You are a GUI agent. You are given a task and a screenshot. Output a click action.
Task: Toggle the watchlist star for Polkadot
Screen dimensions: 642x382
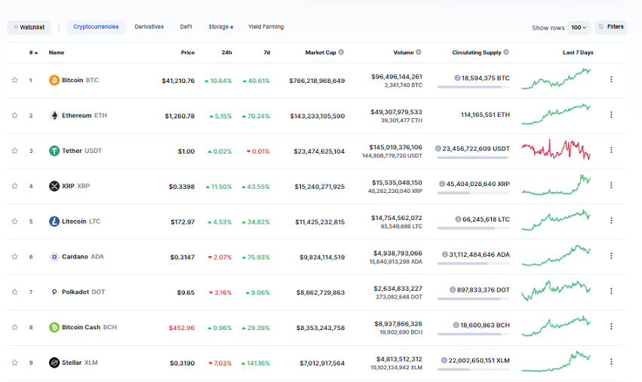pyautogui.click(x=14, y=292)
